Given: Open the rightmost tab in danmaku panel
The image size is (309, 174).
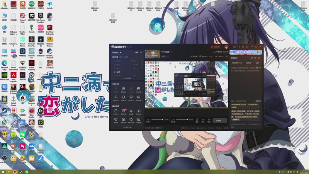Looking at the screenshot, I should click(257, 63).
